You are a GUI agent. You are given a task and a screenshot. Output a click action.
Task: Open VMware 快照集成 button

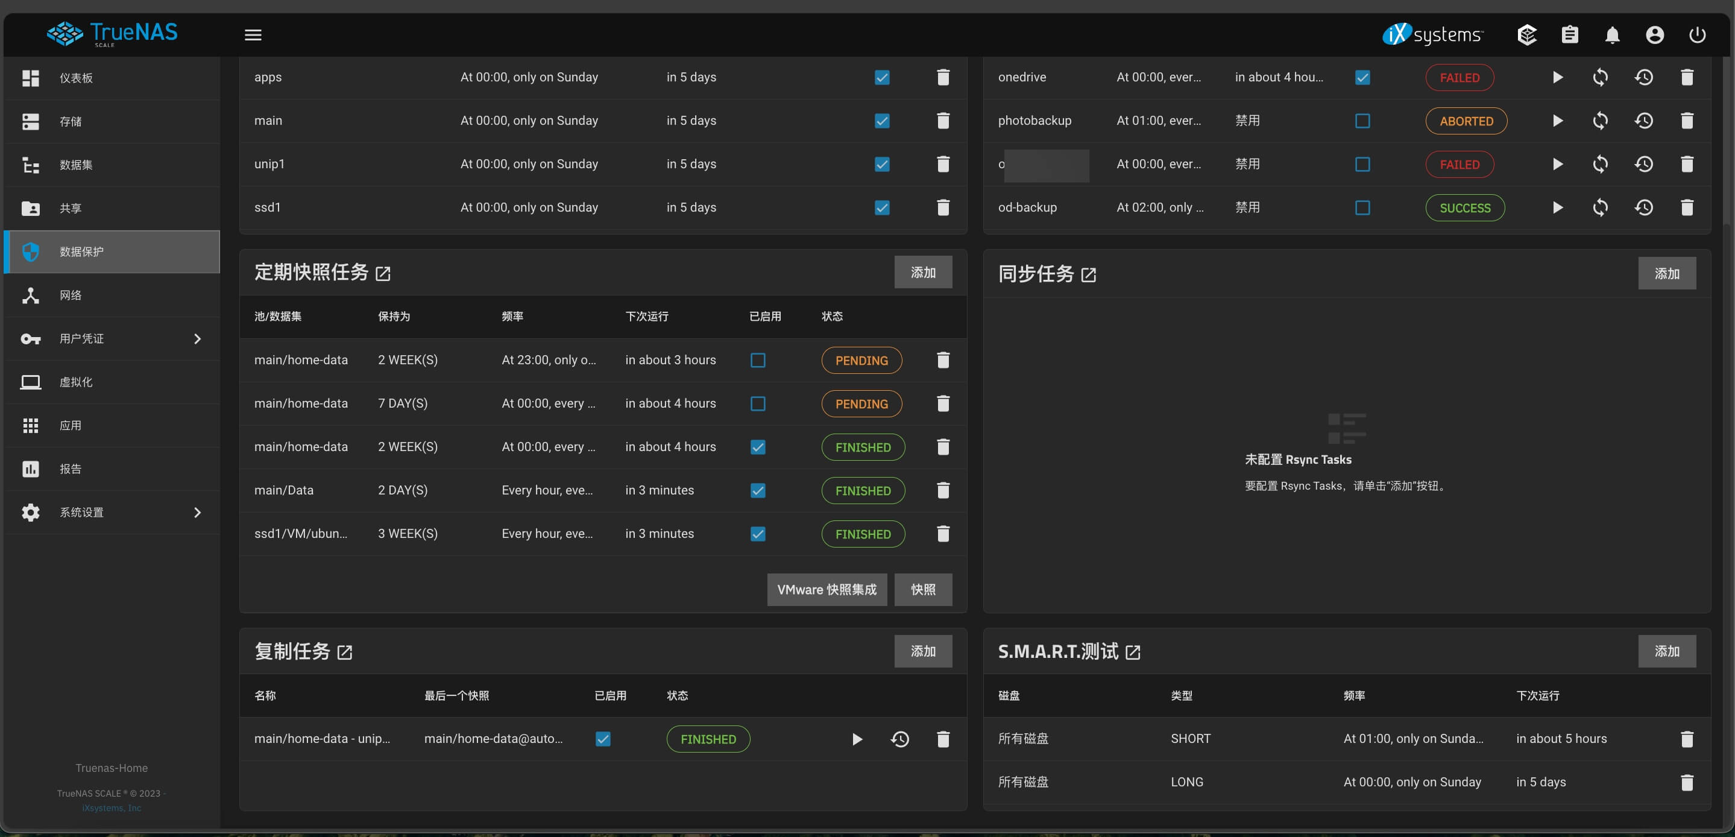pos(827,590)
